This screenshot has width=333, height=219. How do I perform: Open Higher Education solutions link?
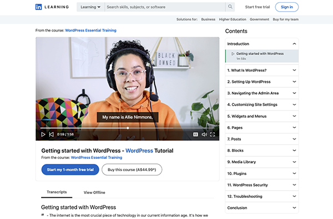coord(233,19)
